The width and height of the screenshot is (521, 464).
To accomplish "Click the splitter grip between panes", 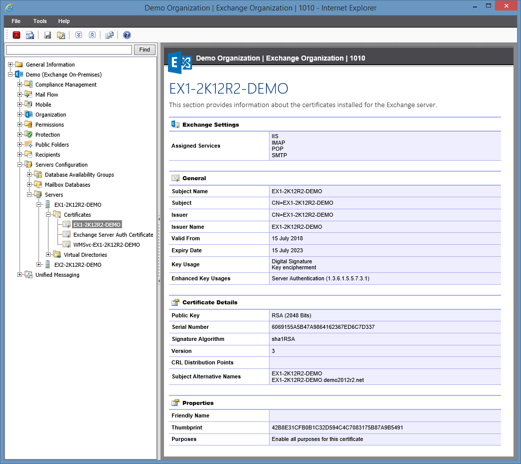I will click(159, 249).
